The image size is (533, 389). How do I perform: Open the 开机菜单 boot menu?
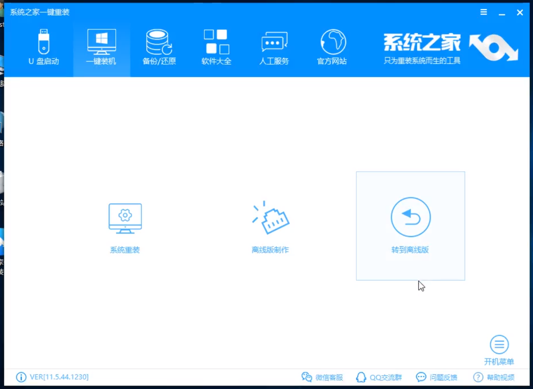tap(499, 348)
